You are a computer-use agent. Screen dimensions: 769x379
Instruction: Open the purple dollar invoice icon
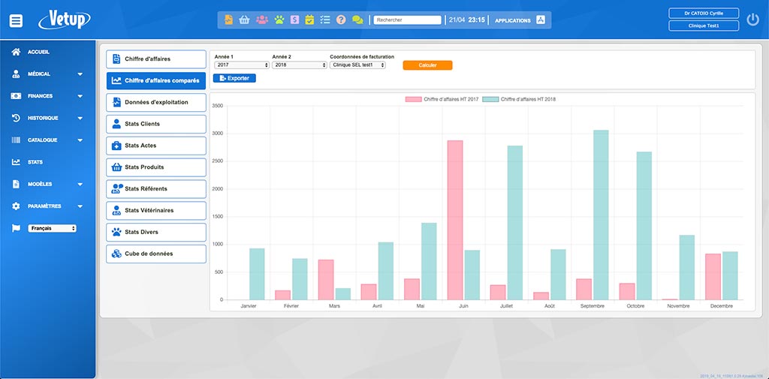pos(294,20)
